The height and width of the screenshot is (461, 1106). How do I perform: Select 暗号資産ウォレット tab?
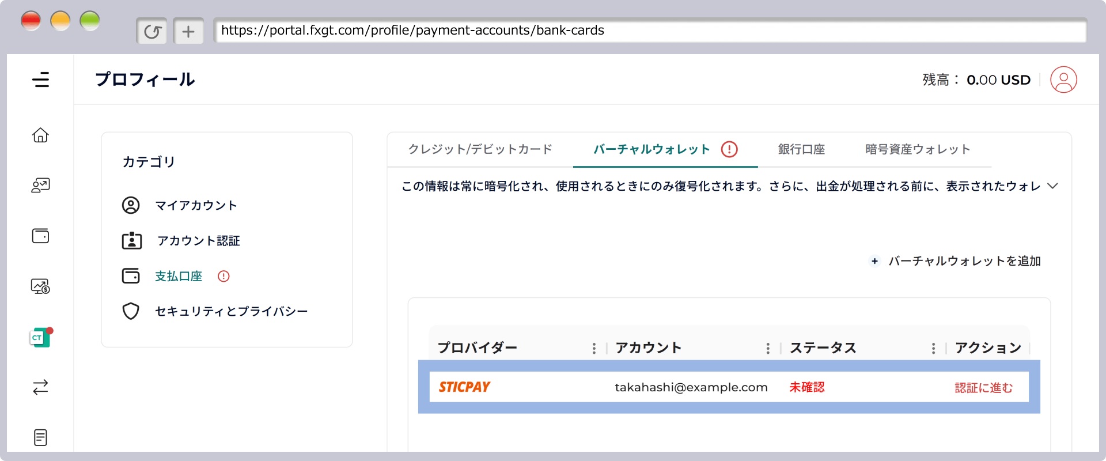(918, 149)
